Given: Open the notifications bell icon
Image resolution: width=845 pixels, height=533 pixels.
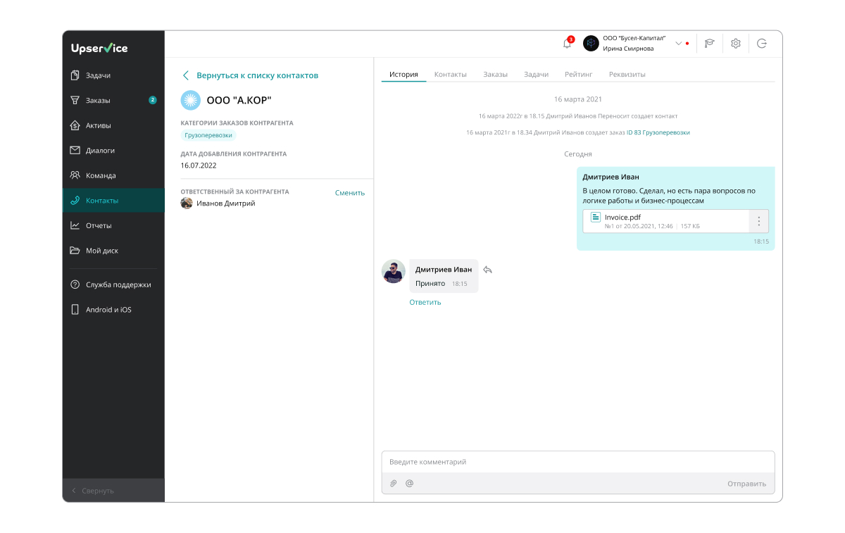Looking at the screenshot, I should click(x=567, y=44).
